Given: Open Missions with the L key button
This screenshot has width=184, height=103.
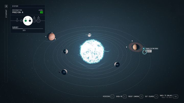Looking at the screenshot, I should tap(112, 97).
